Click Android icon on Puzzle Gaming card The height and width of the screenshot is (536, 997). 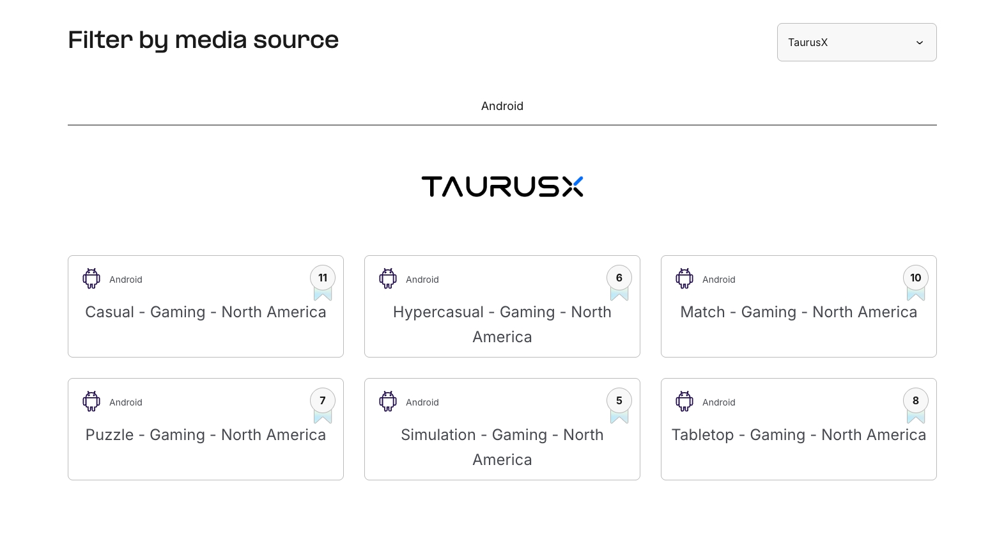[91, 402]
